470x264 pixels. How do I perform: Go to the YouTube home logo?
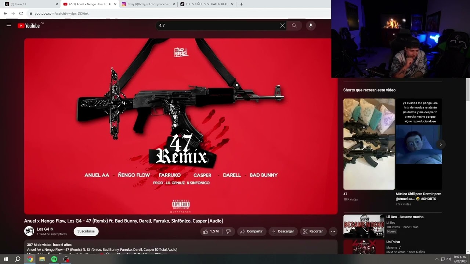tap(29, 26)
